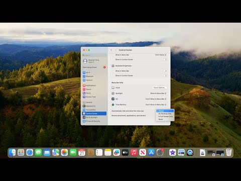The width and height of the screenshot is (241, 181).
Task: Open Maps app in the Dock
Action: click(x=56, y=152)
